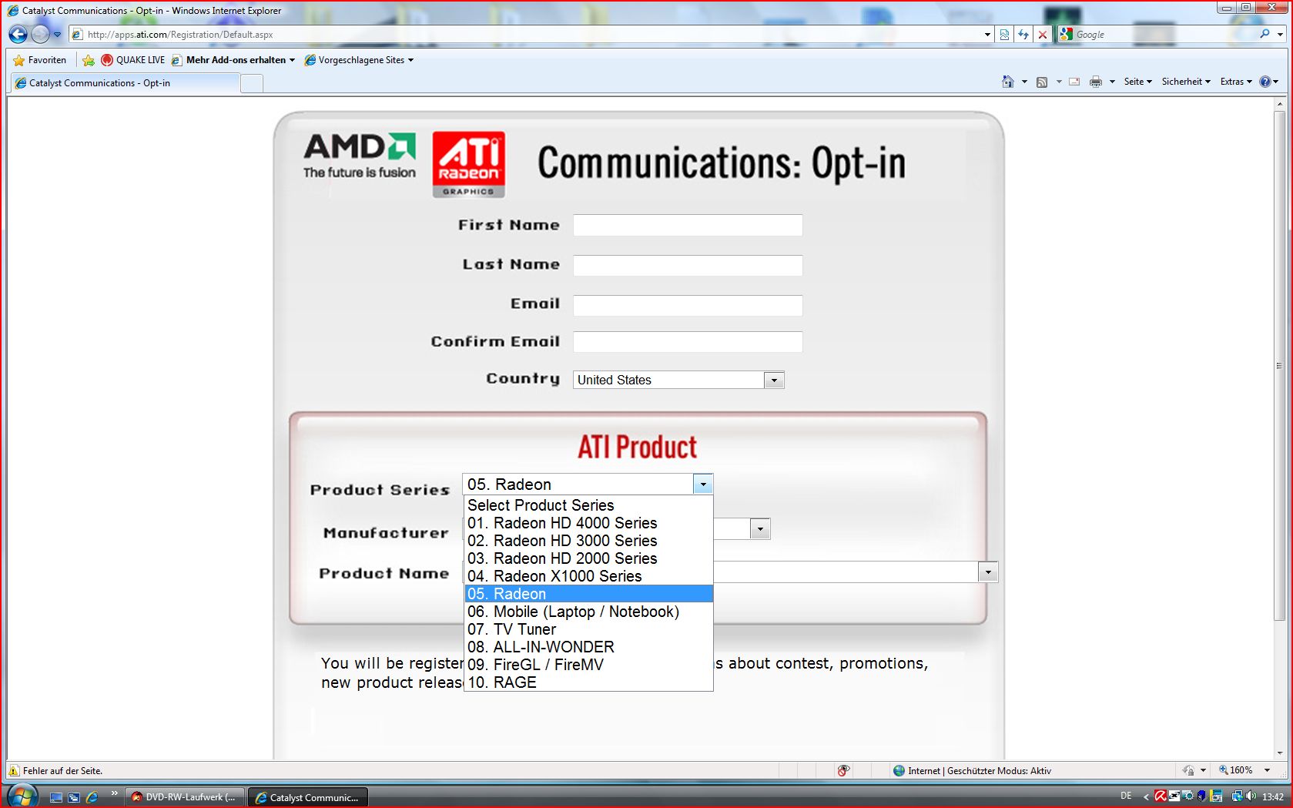Screen dimensions: 1293x808
Task: Click the browser Forward arrow button
Action: pyautogui.click(x=40, y=34)
